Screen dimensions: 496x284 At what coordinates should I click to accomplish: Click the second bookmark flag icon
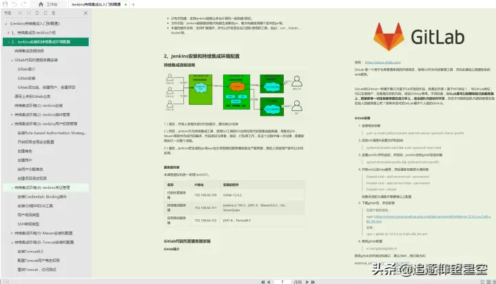point(45,13)
